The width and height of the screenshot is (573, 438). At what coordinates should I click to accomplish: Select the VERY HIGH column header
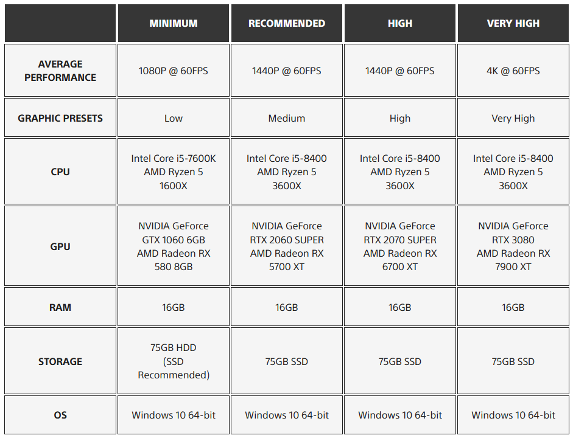[x=513, y=23]
